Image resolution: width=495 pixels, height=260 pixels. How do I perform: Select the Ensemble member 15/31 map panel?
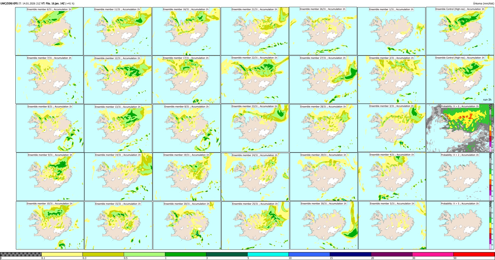click(118, 226)
